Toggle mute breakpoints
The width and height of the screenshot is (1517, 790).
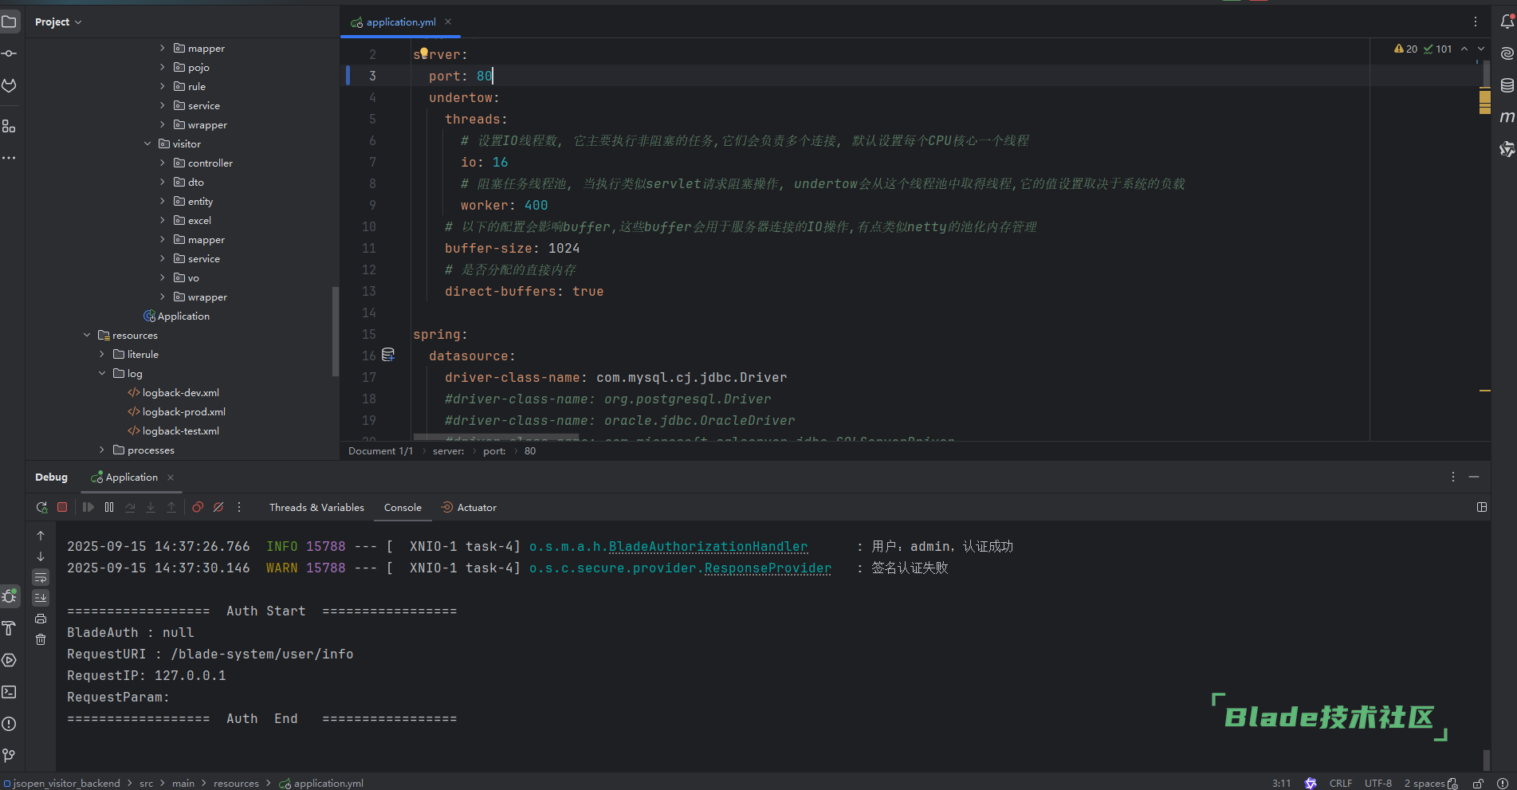(x=218, y=507)
